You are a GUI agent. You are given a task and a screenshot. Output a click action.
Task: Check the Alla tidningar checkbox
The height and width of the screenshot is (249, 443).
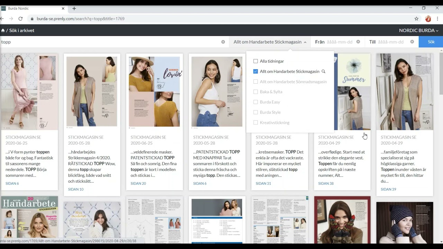pos(256,61)
